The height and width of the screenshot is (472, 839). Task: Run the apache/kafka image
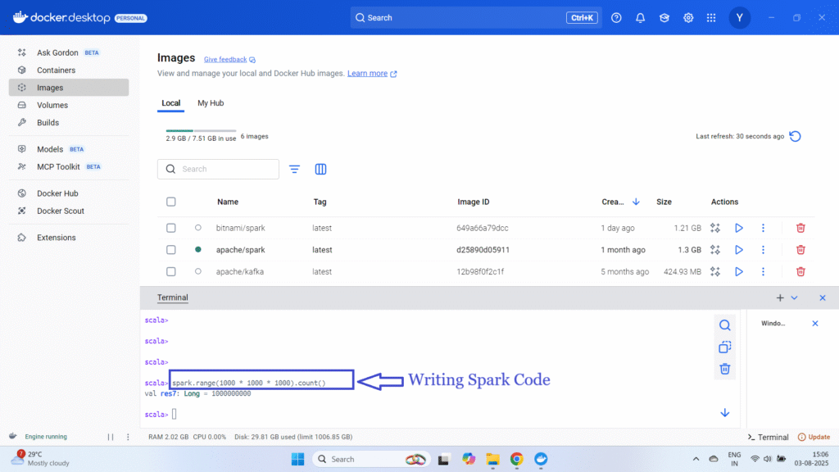pos(739,272)
